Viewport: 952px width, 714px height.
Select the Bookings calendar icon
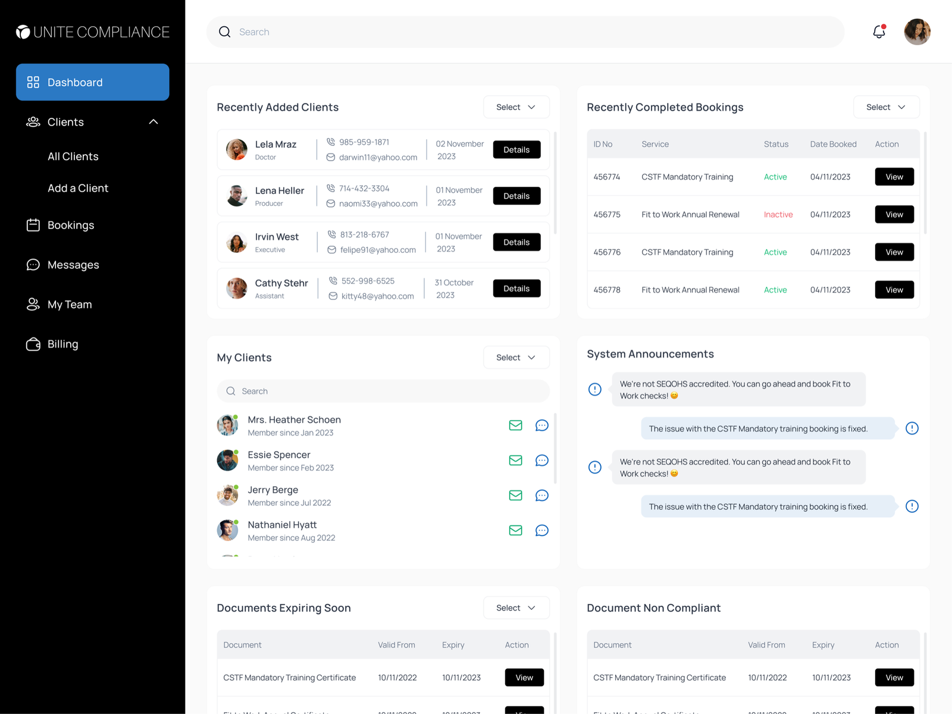pos(33,225)
